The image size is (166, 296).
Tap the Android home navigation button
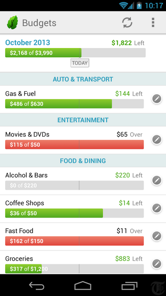83,286
